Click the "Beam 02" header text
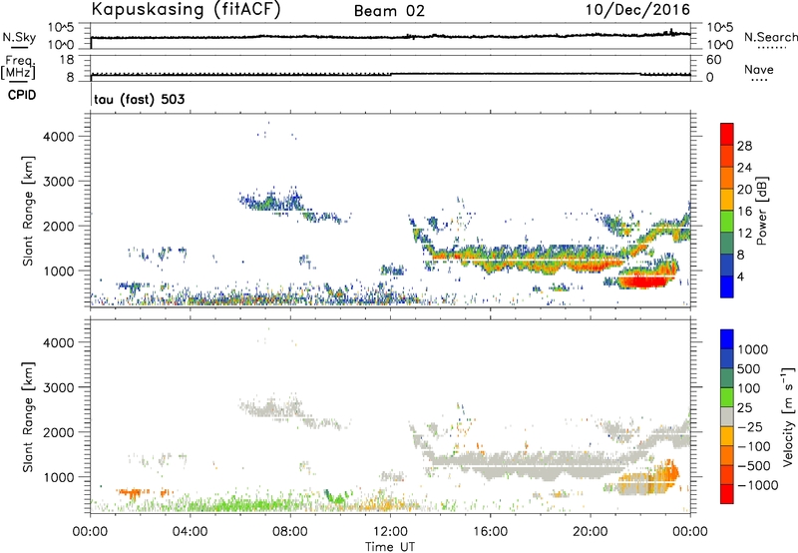 click(389, 11)
